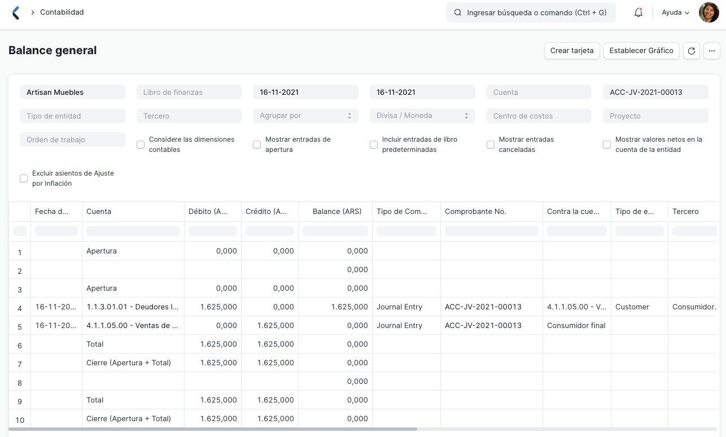The width and height of the screenshot is (726, 437).
Task: Enable Mostrar entradas canceladas checkbox
Action: [x=491, y=145]
